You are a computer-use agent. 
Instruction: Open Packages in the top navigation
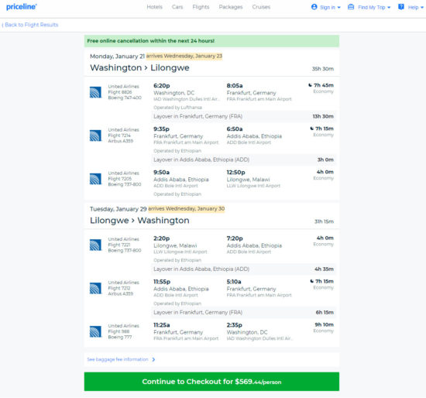(231, 7)
